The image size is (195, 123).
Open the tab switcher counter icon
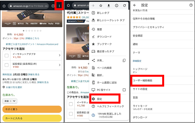click(53, 6)
